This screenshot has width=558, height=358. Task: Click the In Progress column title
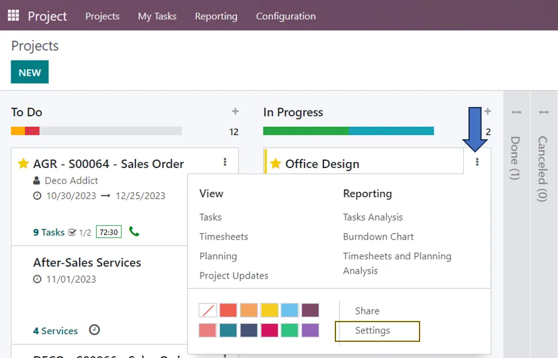[293, 112]
